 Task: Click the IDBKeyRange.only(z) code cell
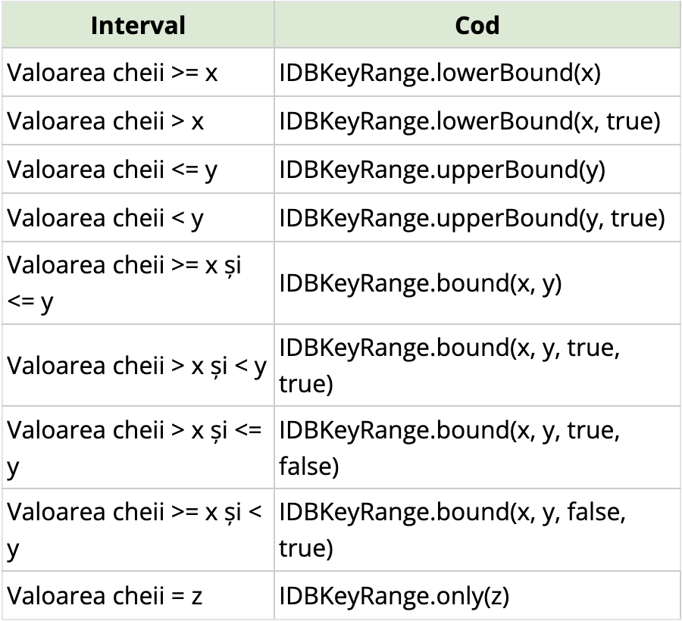477,595
